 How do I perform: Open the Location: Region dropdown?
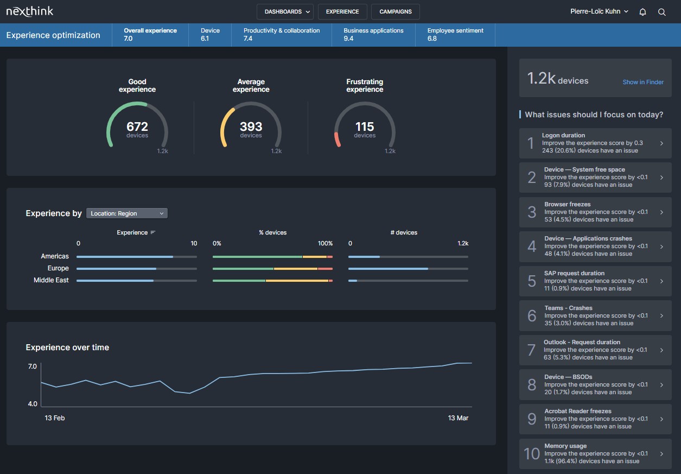[x=126, y=213]
